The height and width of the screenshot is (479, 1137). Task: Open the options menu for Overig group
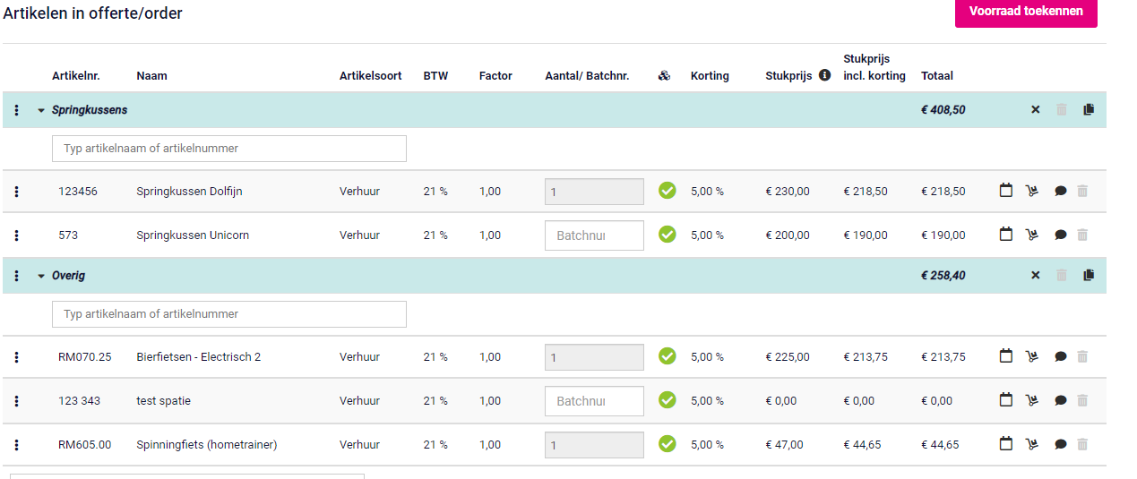click(17, 276)
